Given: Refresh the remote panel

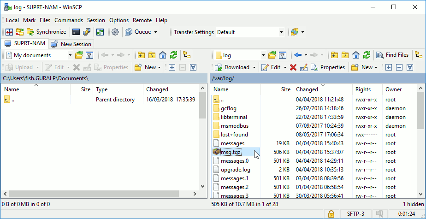Looking at the screenshot, I should coord(367,55).
